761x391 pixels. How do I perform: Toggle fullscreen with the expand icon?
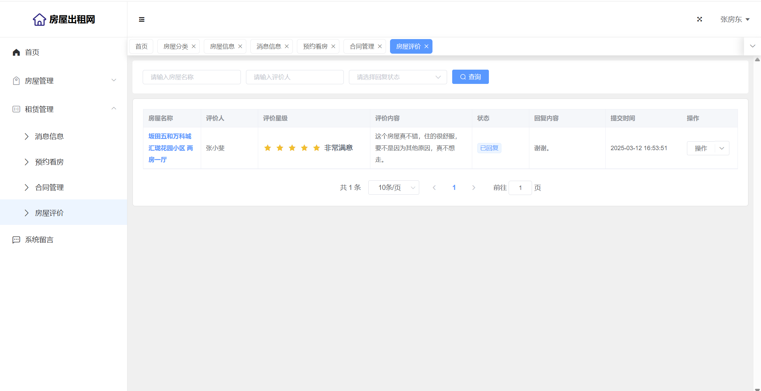tap(700, 19)
